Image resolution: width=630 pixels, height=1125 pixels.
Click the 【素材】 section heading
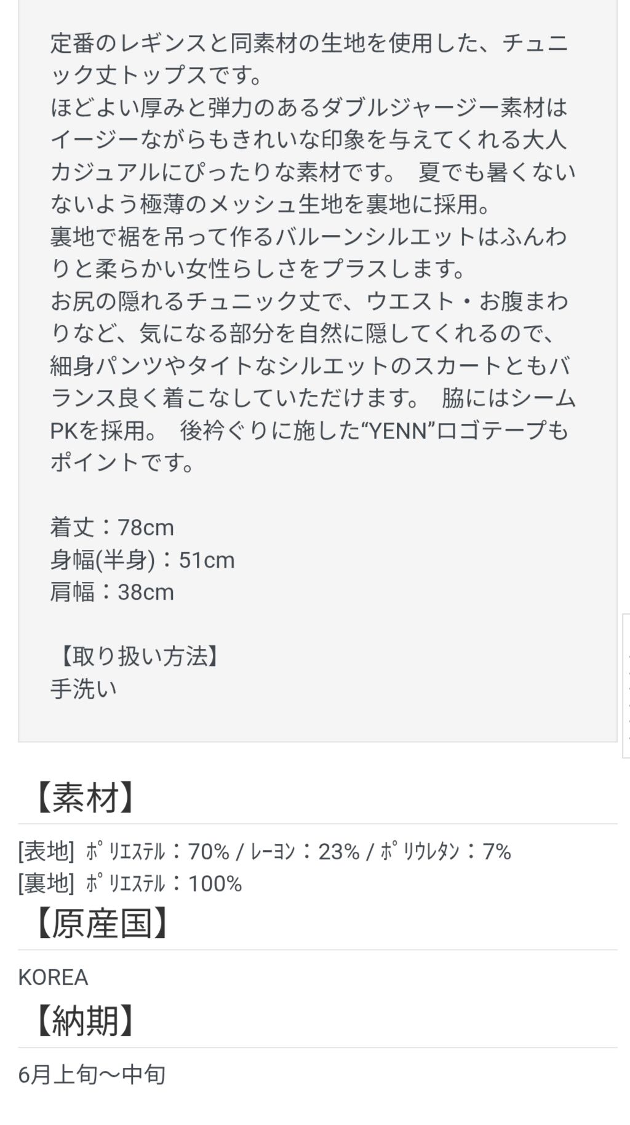pos(84,798)
